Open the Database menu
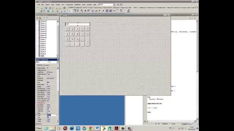This screenshot has height=131, width=234. (x=77, y=5)
